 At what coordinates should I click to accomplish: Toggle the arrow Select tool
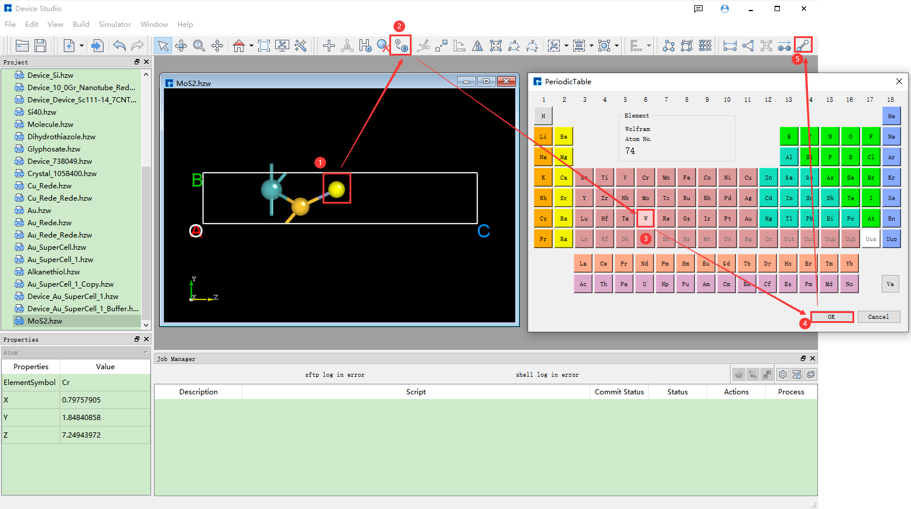[x=163, y=46]
